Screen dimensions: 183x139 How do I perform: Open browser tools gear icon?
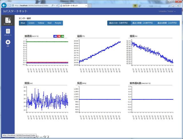pyautogui.click(x=180, y=5)
